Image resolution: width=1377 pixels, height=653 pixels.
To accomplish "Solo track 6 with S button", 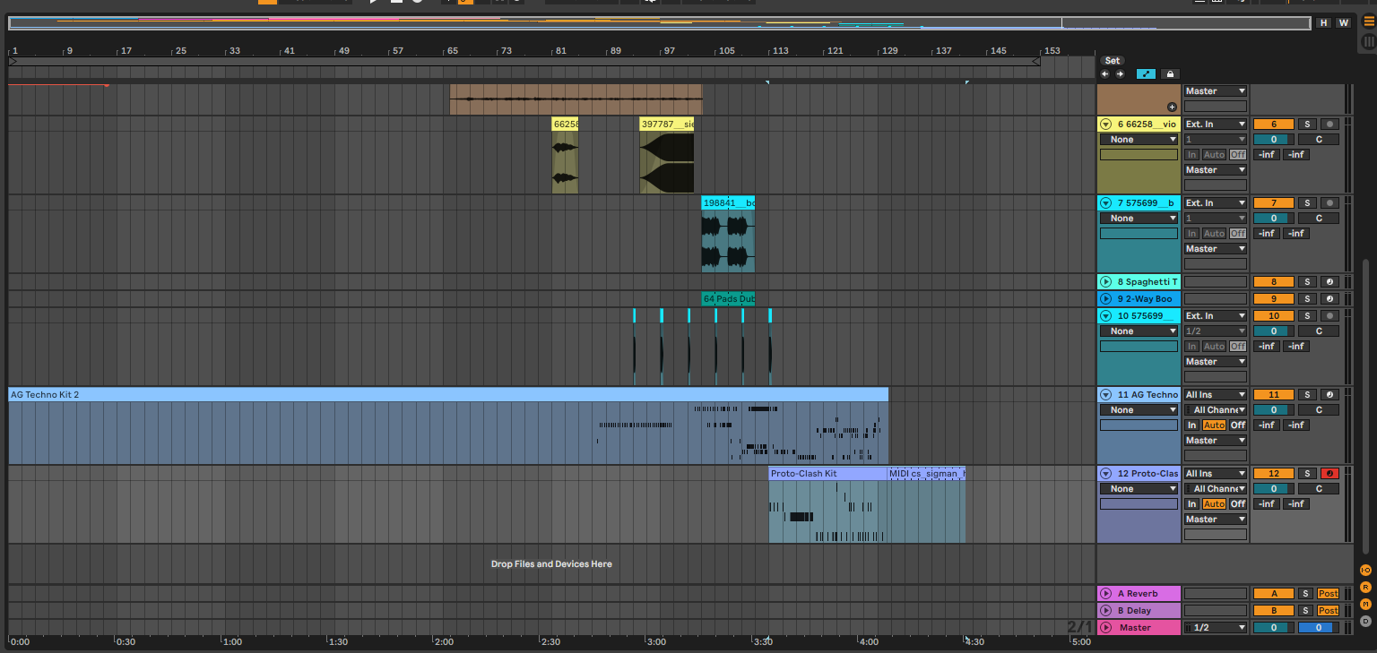I will tap(1307, 125).
